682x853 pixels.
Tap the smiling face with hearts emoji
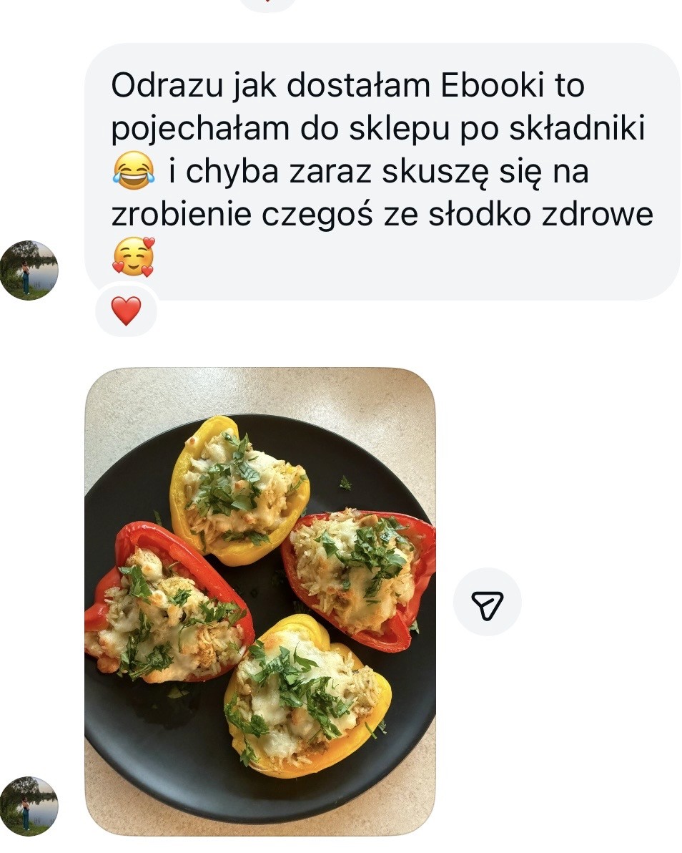coord(133,257)
